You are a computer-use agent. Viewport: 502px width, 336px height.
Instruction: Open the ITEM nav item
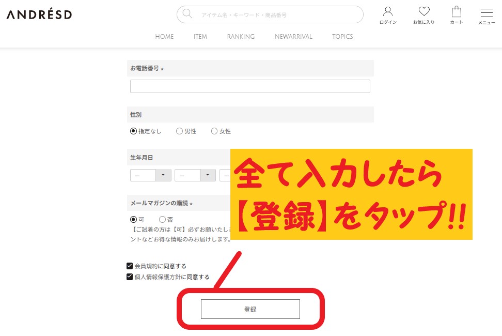(200, 37)
